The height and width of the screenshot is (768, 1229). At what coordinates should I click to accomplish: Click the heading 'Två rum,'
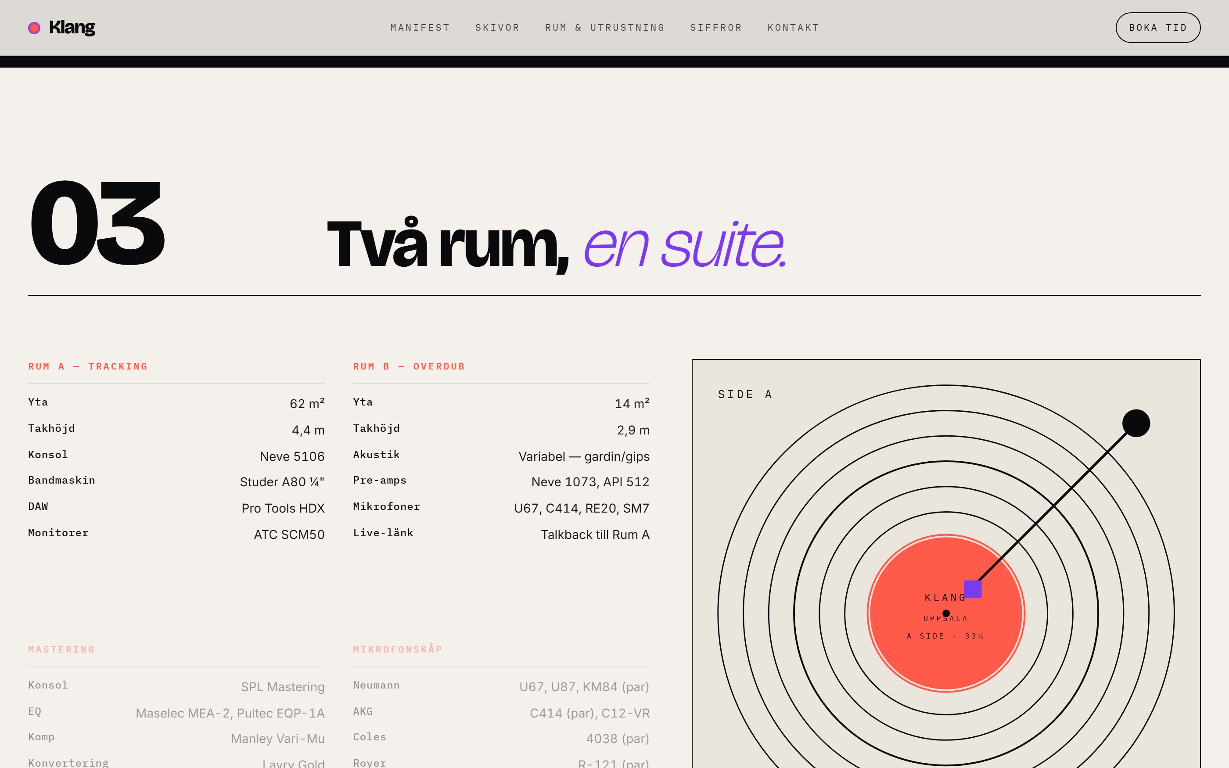coord(449,246)
